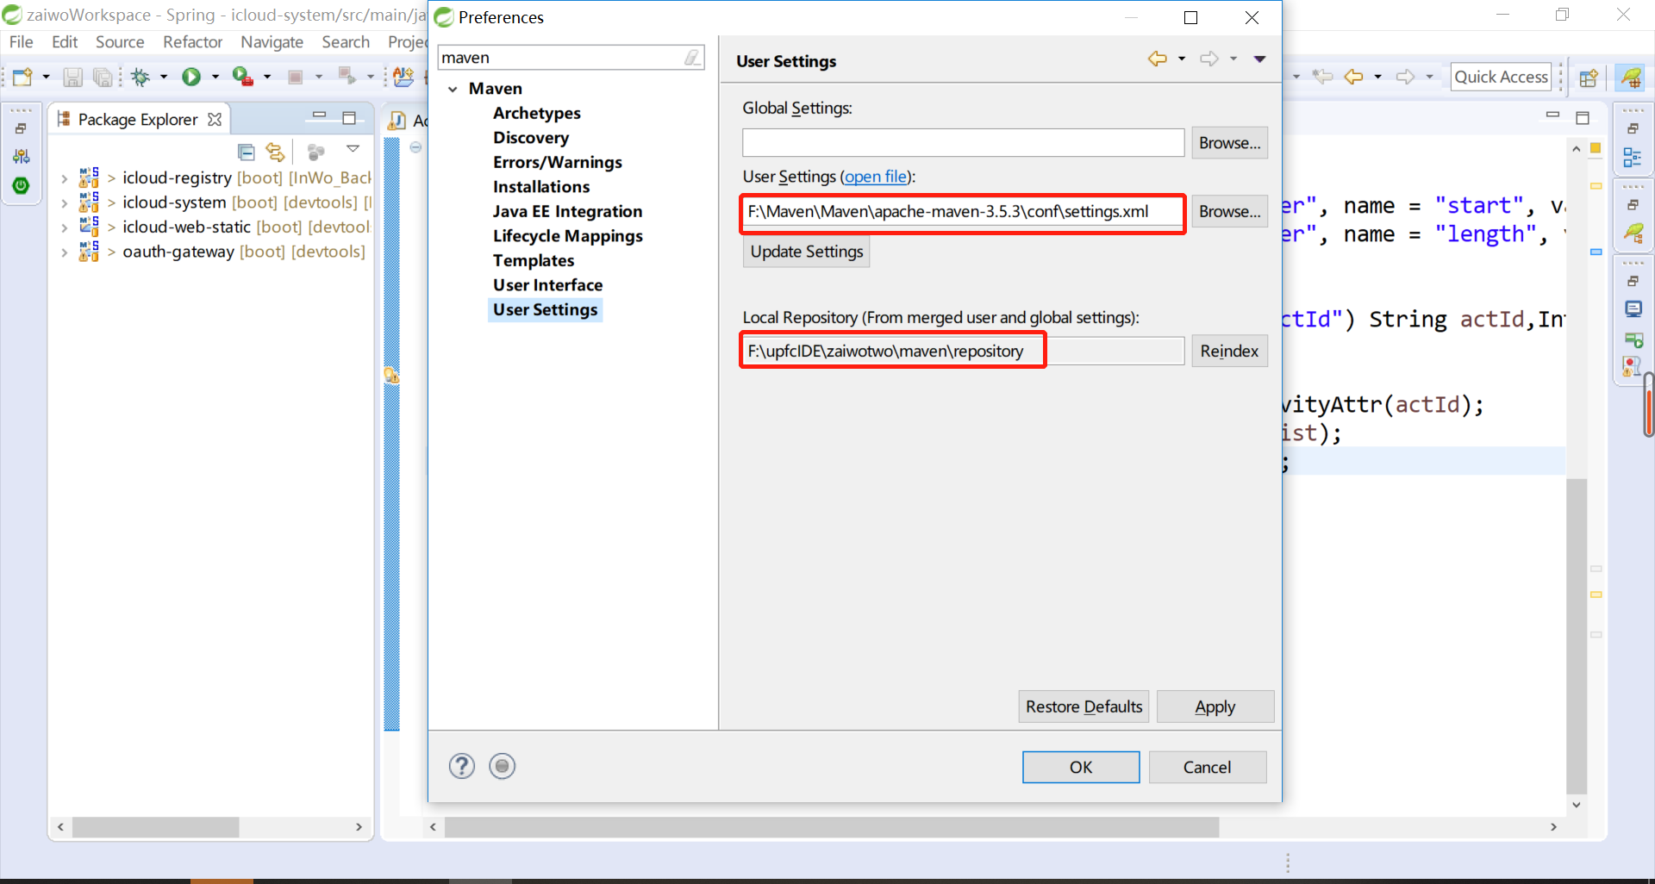The width and height of the screenshot is (1655, 884).
Task: Collapse the Maven preferences tree node
Action: pos(453,89)
